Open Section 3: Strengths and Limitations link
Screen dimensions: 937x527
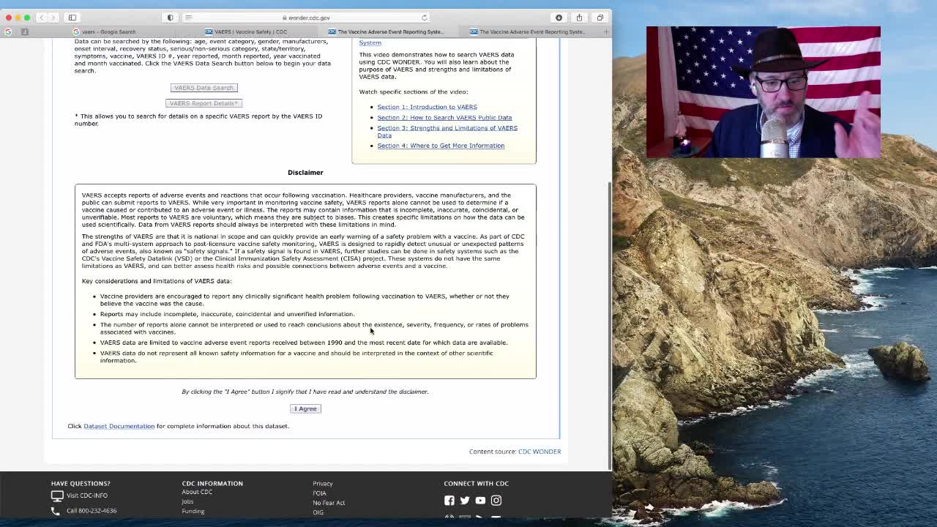(447, 131)
